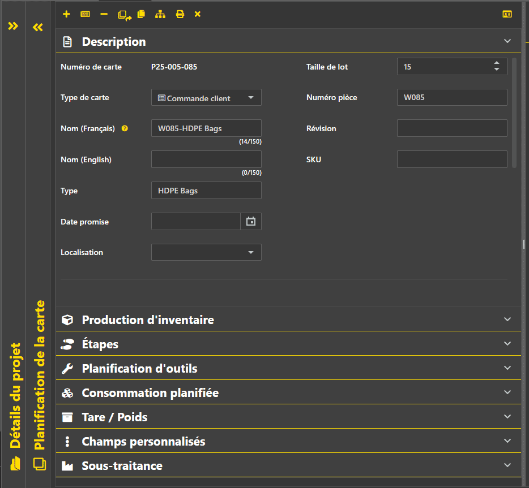Click the copy documents icon in toolbar
The image size is (529, 488).
141,14
